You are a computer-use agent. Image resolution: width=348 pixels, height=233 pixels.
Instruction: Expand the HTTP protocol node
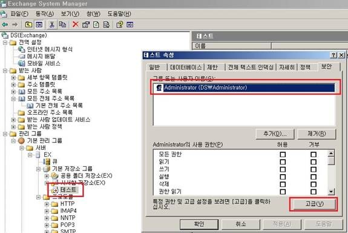tap(47, 204)
